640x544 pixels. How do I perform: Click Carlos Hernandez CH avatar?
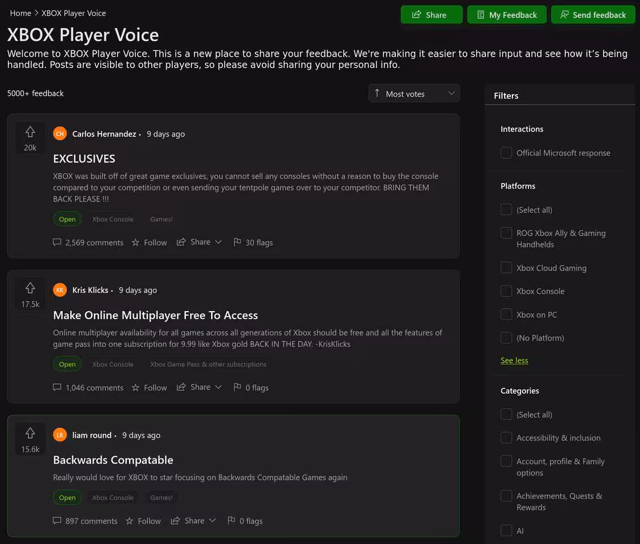point(60,134)
